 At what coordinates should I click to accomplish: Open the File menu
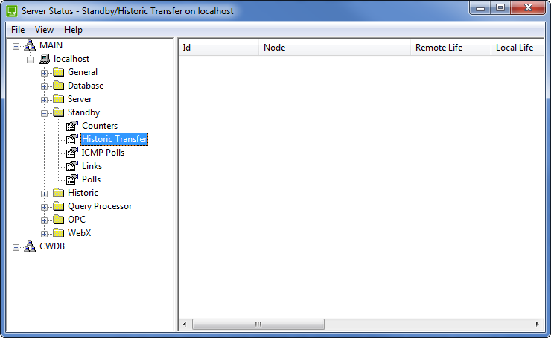(18, 30)
